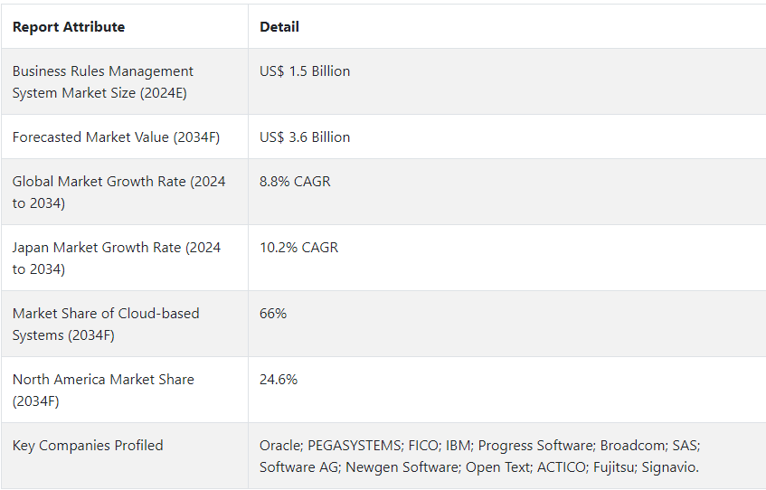
Task: Select the "US$ 1.5 Billion" value
Action: coord(305,71)
